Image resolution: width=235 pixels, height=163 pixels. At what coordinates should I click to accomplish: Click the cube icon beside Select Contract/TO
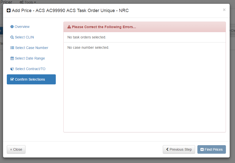12,69
